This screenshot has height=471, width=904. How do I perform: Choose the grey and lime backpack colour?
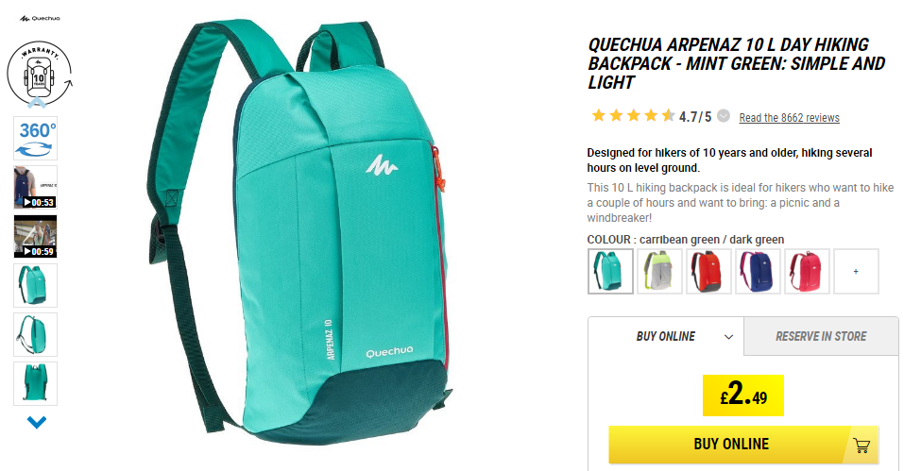tap(659, 271)
